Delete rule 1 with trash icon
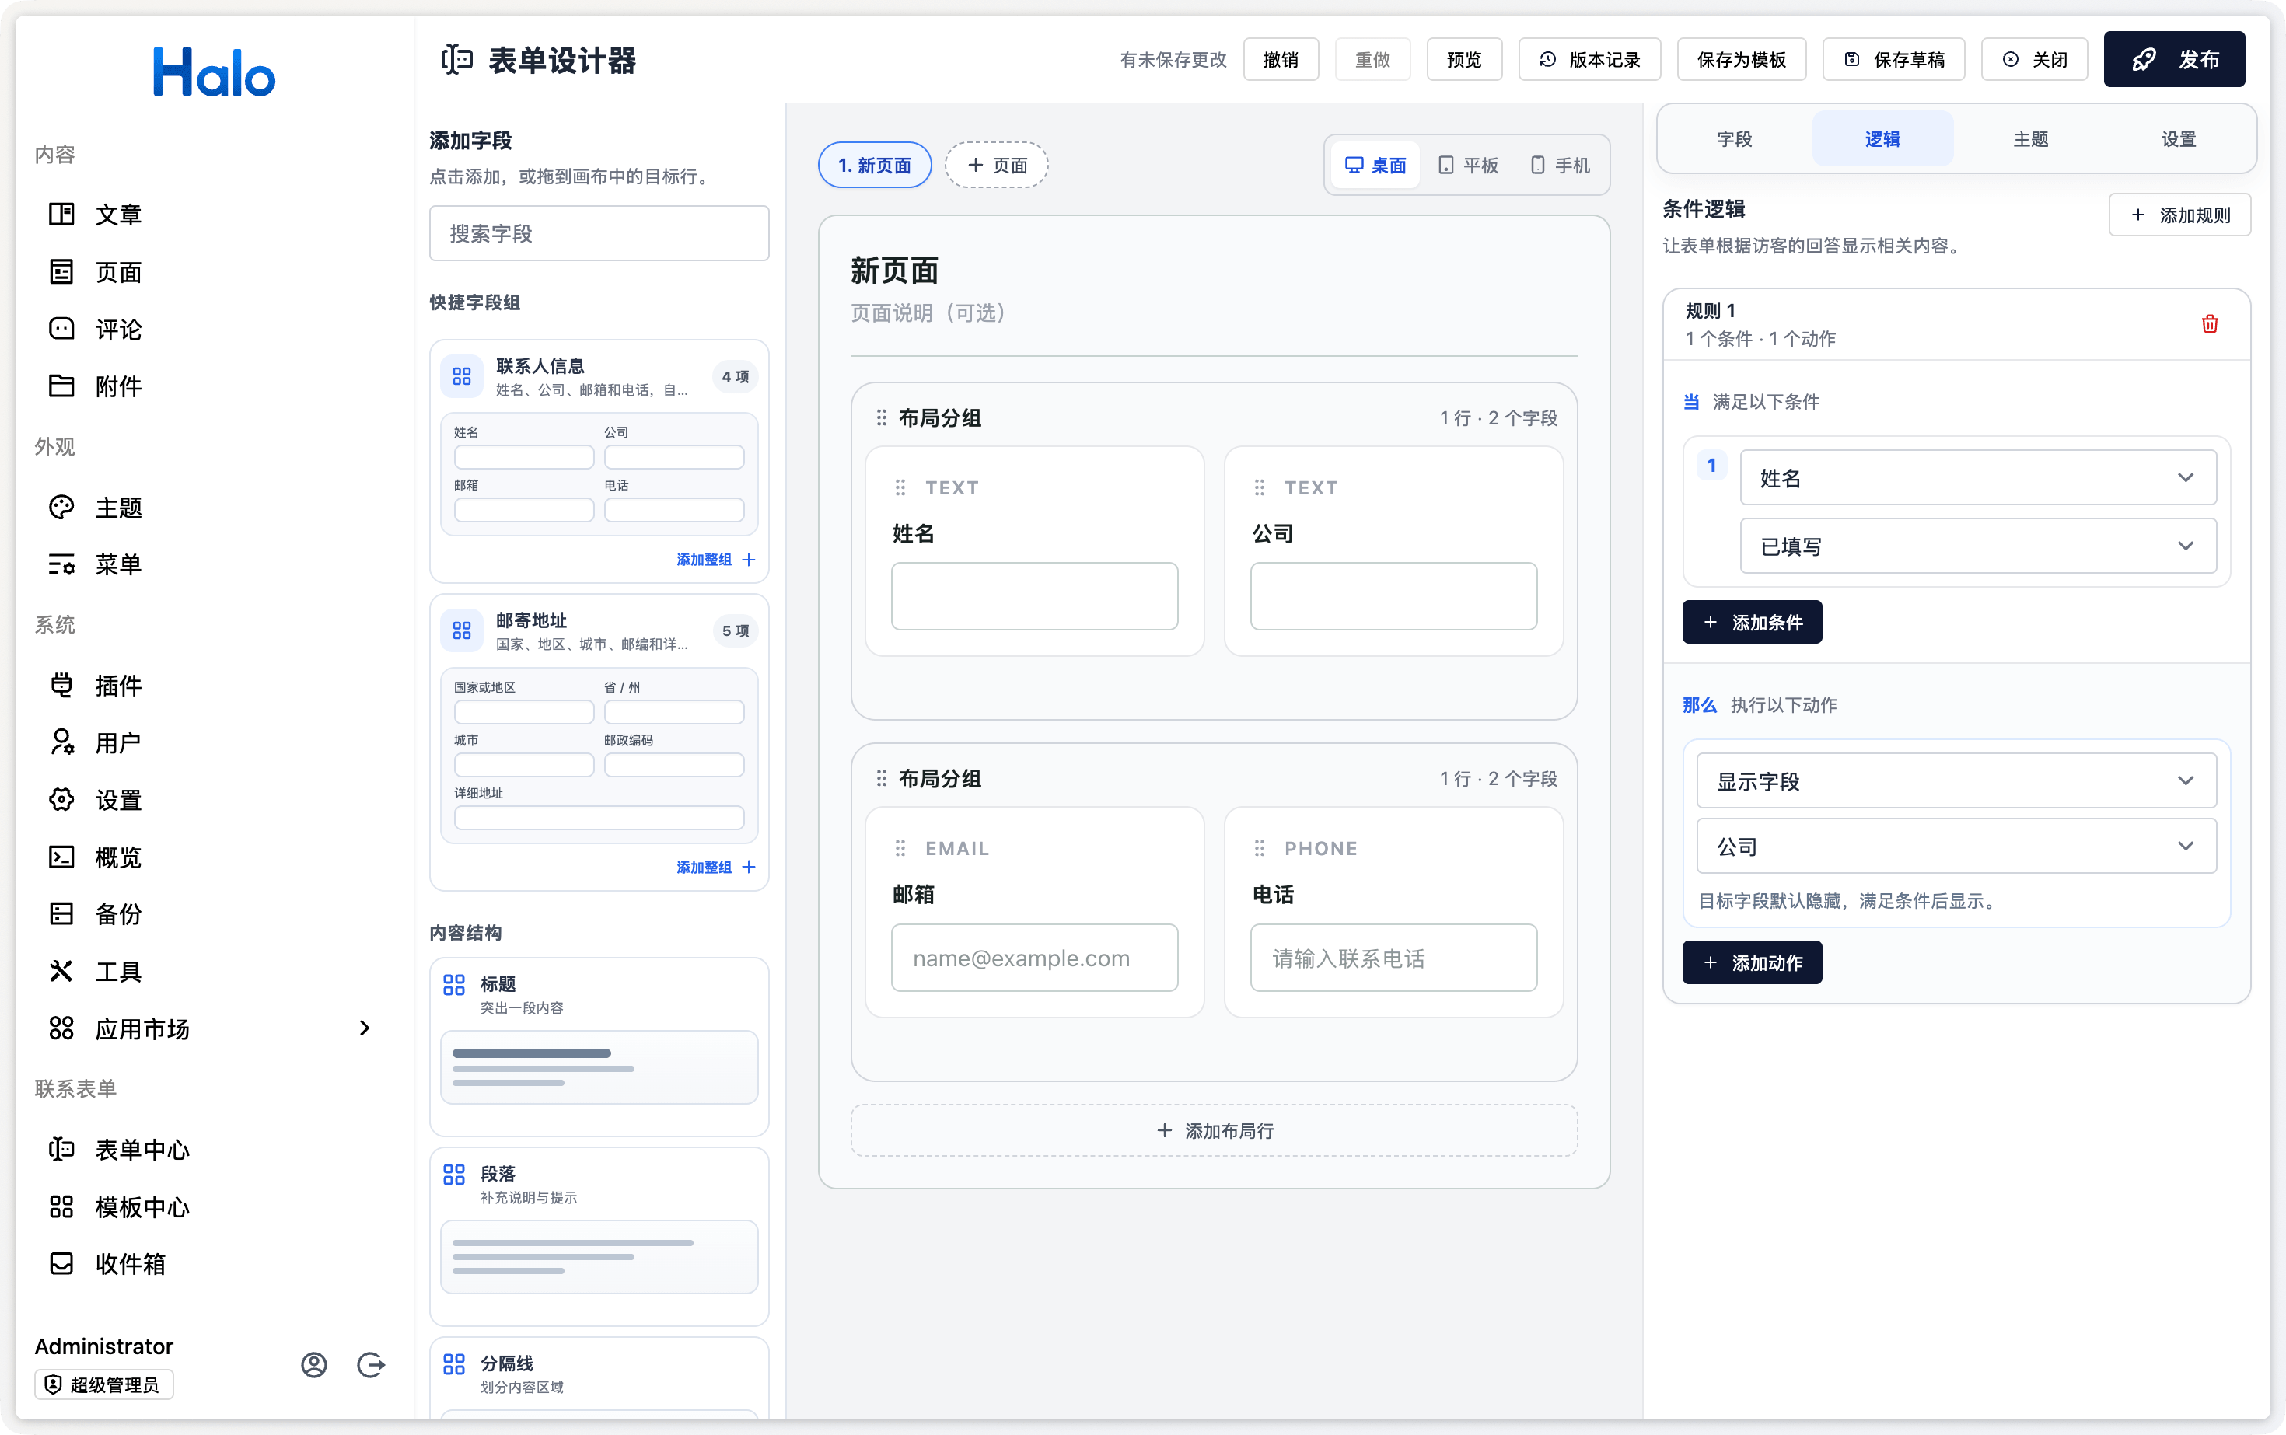Viewport: 2286px width, 1435px height. (2209, 323)
